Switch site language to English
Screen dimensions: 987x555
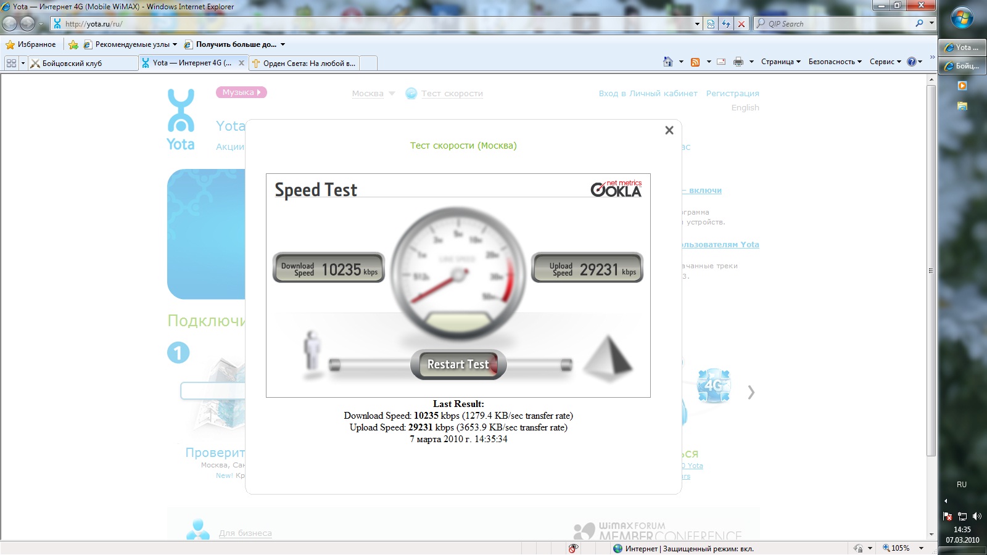click(x=745, y=107)
